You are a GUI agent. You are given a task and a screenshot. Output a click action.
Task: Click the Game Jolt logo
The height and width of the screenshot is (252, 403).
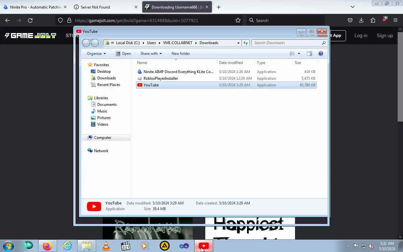tap(30, 36)
